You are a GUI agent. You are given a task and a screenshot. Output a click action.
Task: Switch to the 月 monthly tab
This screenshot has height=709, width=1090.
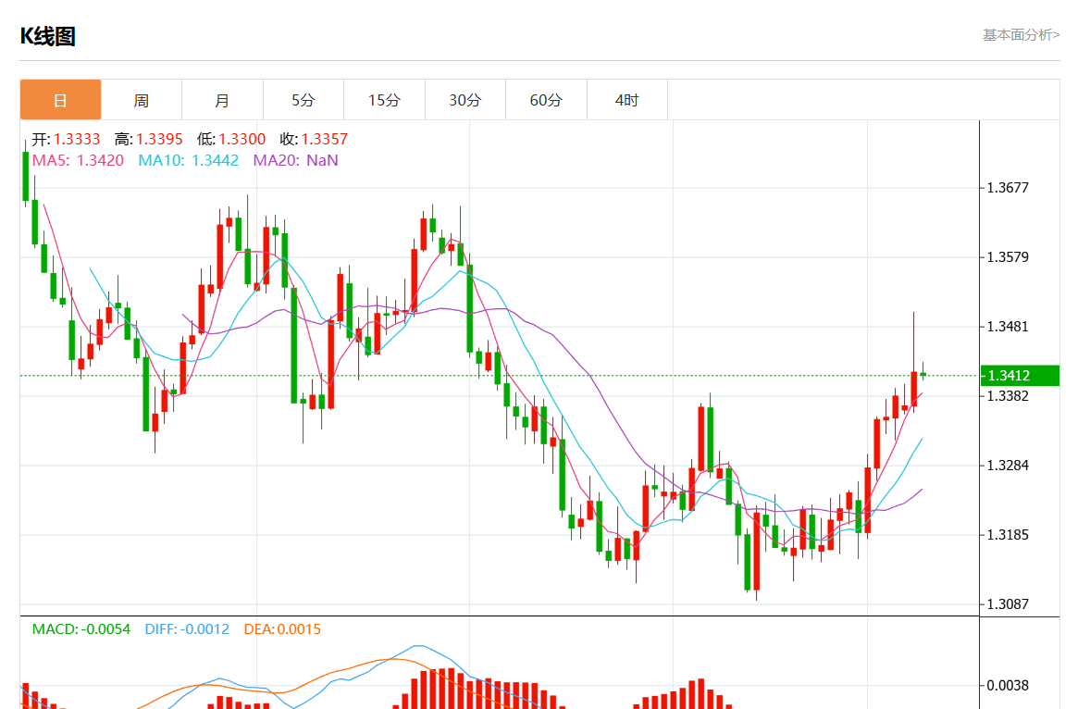pyautogui.click(x=222, y=100)
